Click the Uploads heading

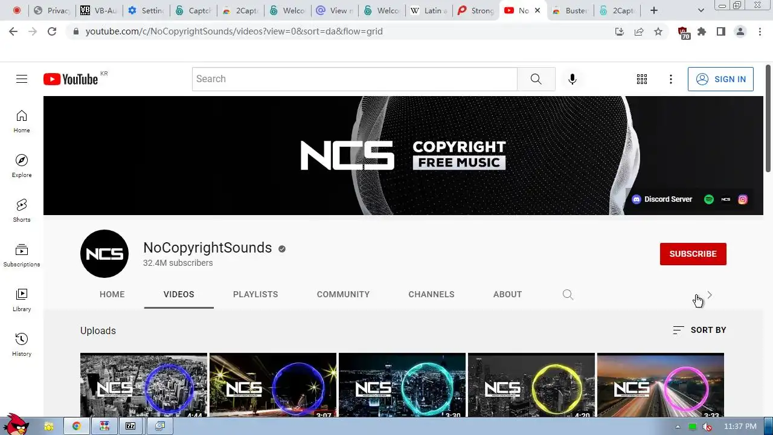click(x=98, y=330)
